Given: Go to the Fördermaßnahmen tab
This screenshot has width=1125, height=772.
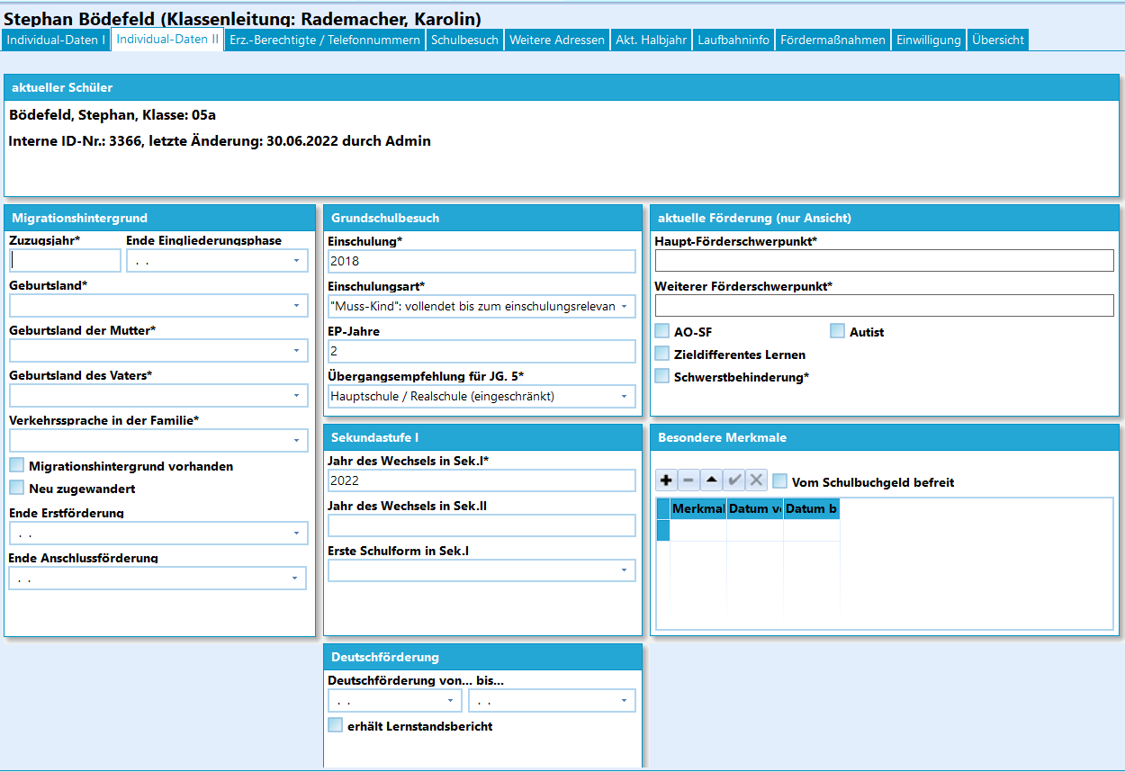Looking at the screenshot, I should [x=832, y=40].
